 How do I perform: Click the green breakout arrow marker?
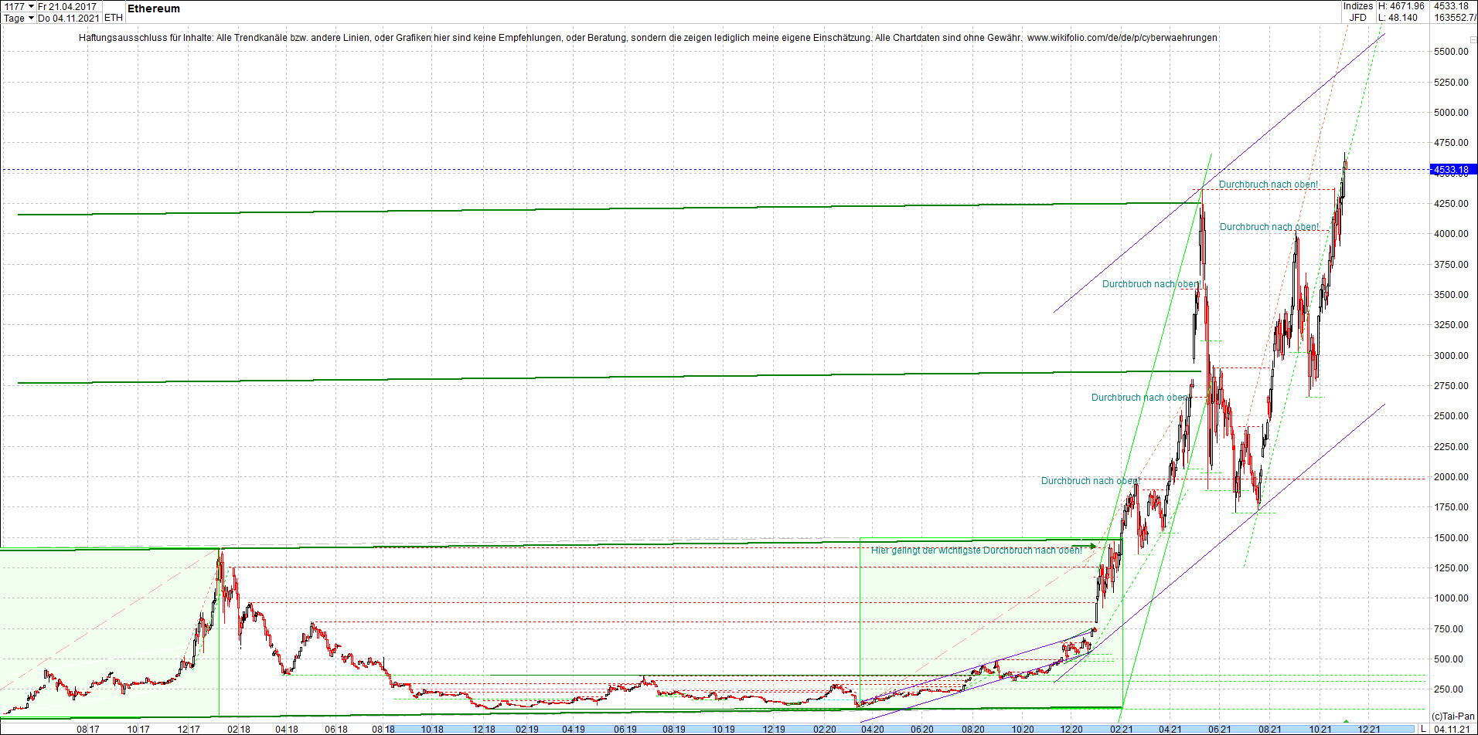click(1092, 546)
